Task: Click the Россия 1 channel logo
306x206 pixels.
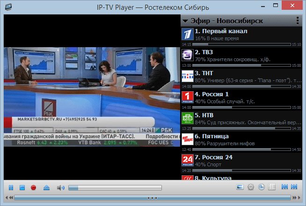Action: 188,97
